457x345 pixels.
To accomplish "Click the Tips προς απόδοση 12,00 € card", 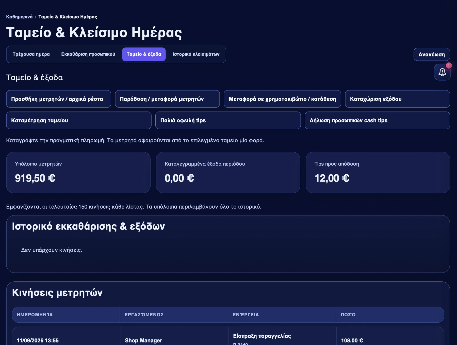I will (x=378, y=172).
